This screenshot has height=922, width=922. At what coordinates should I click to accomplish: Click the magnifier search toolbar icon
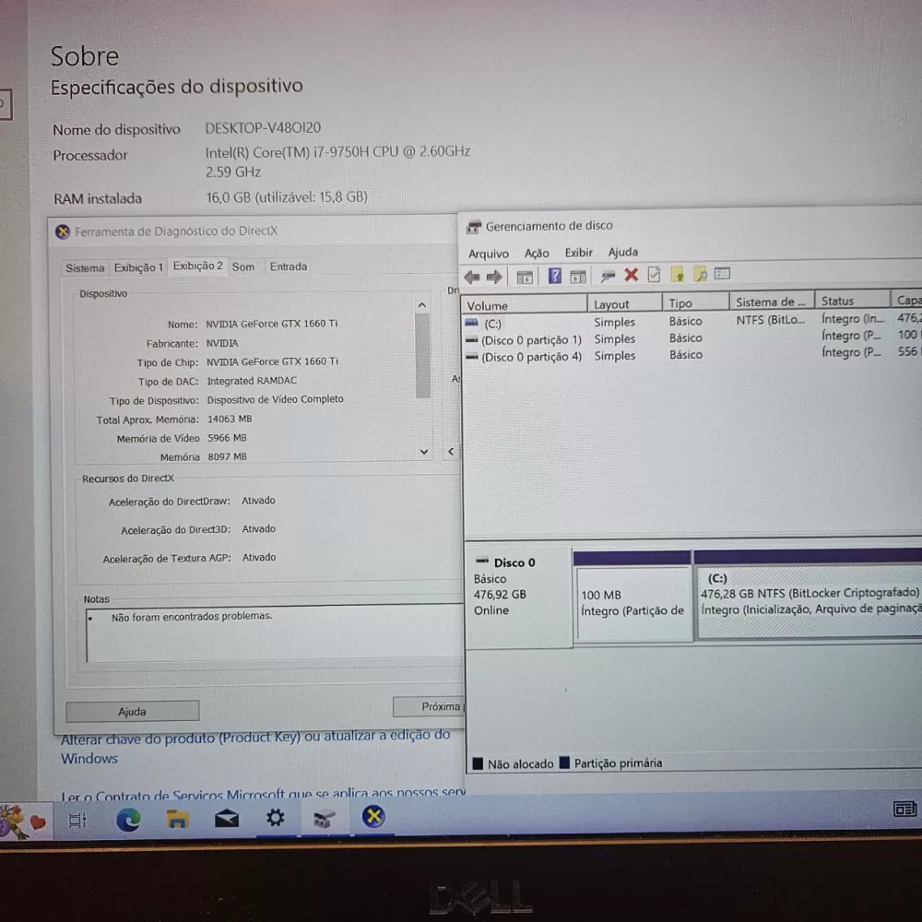[x=701, y=274]
